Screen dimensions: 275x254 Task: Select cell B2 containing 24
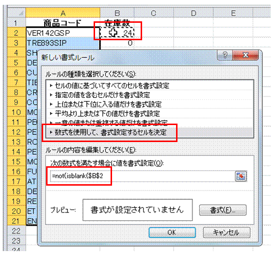[117, 33]
